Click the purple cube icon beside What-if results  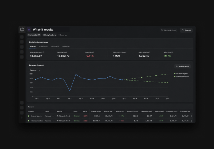click(29, 30)
